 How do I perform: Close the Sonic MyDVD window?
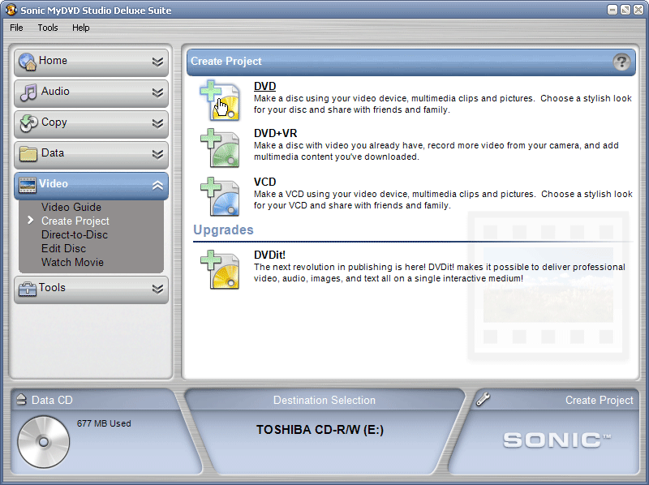pyautogui.click(x=638, y=10)
